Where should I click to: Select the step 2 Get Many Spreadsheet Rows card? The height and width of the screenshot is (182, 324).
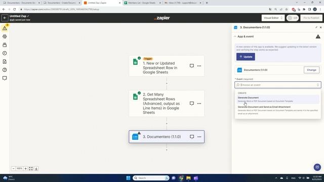167,103
